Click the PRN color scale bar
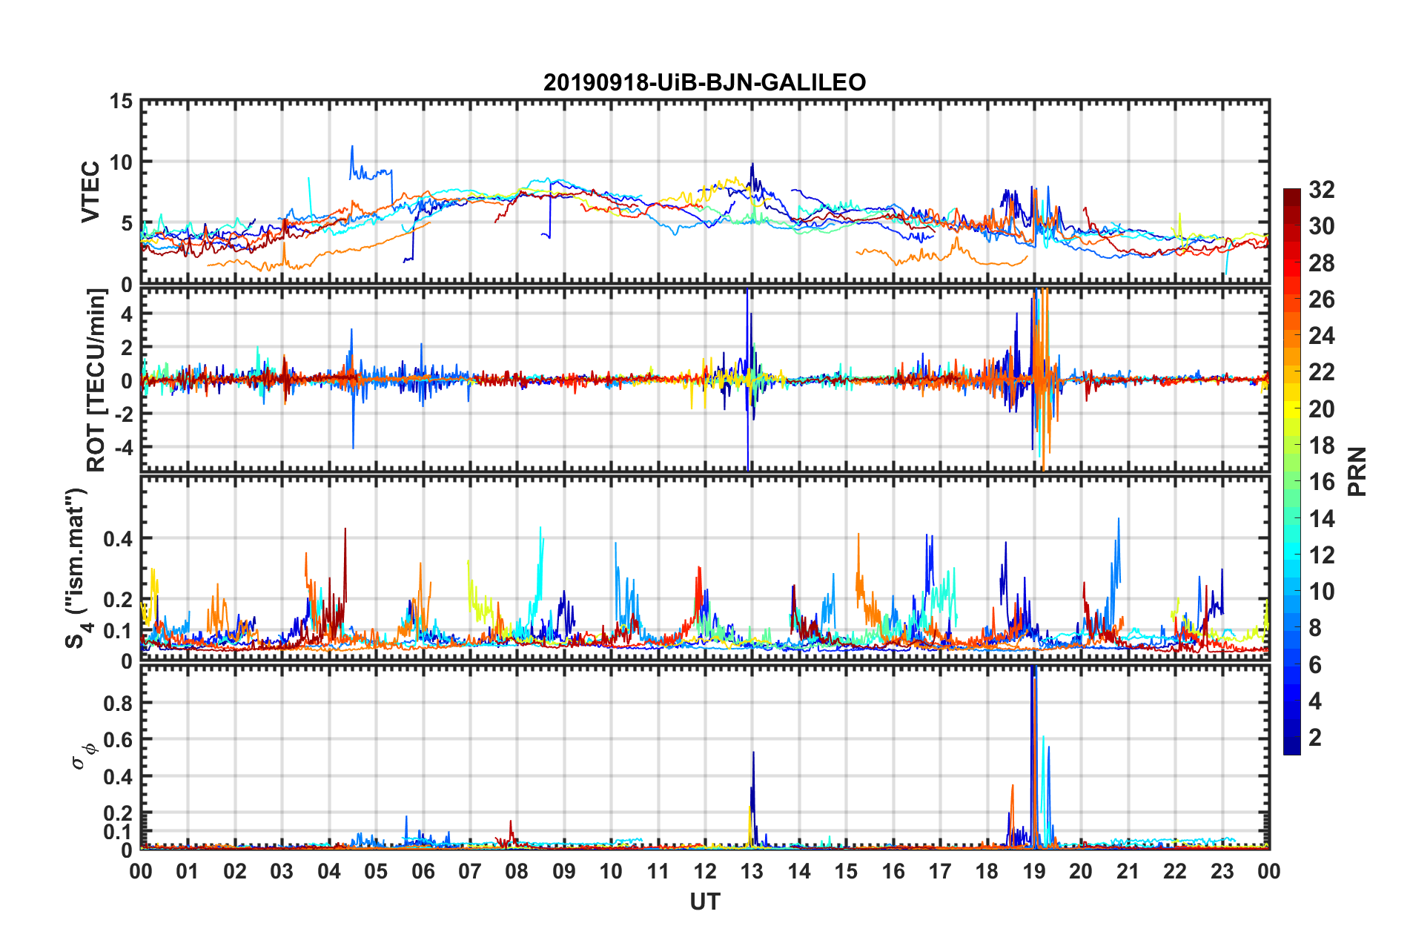Screen dimensions: 1410x943 click(1291, 471)
